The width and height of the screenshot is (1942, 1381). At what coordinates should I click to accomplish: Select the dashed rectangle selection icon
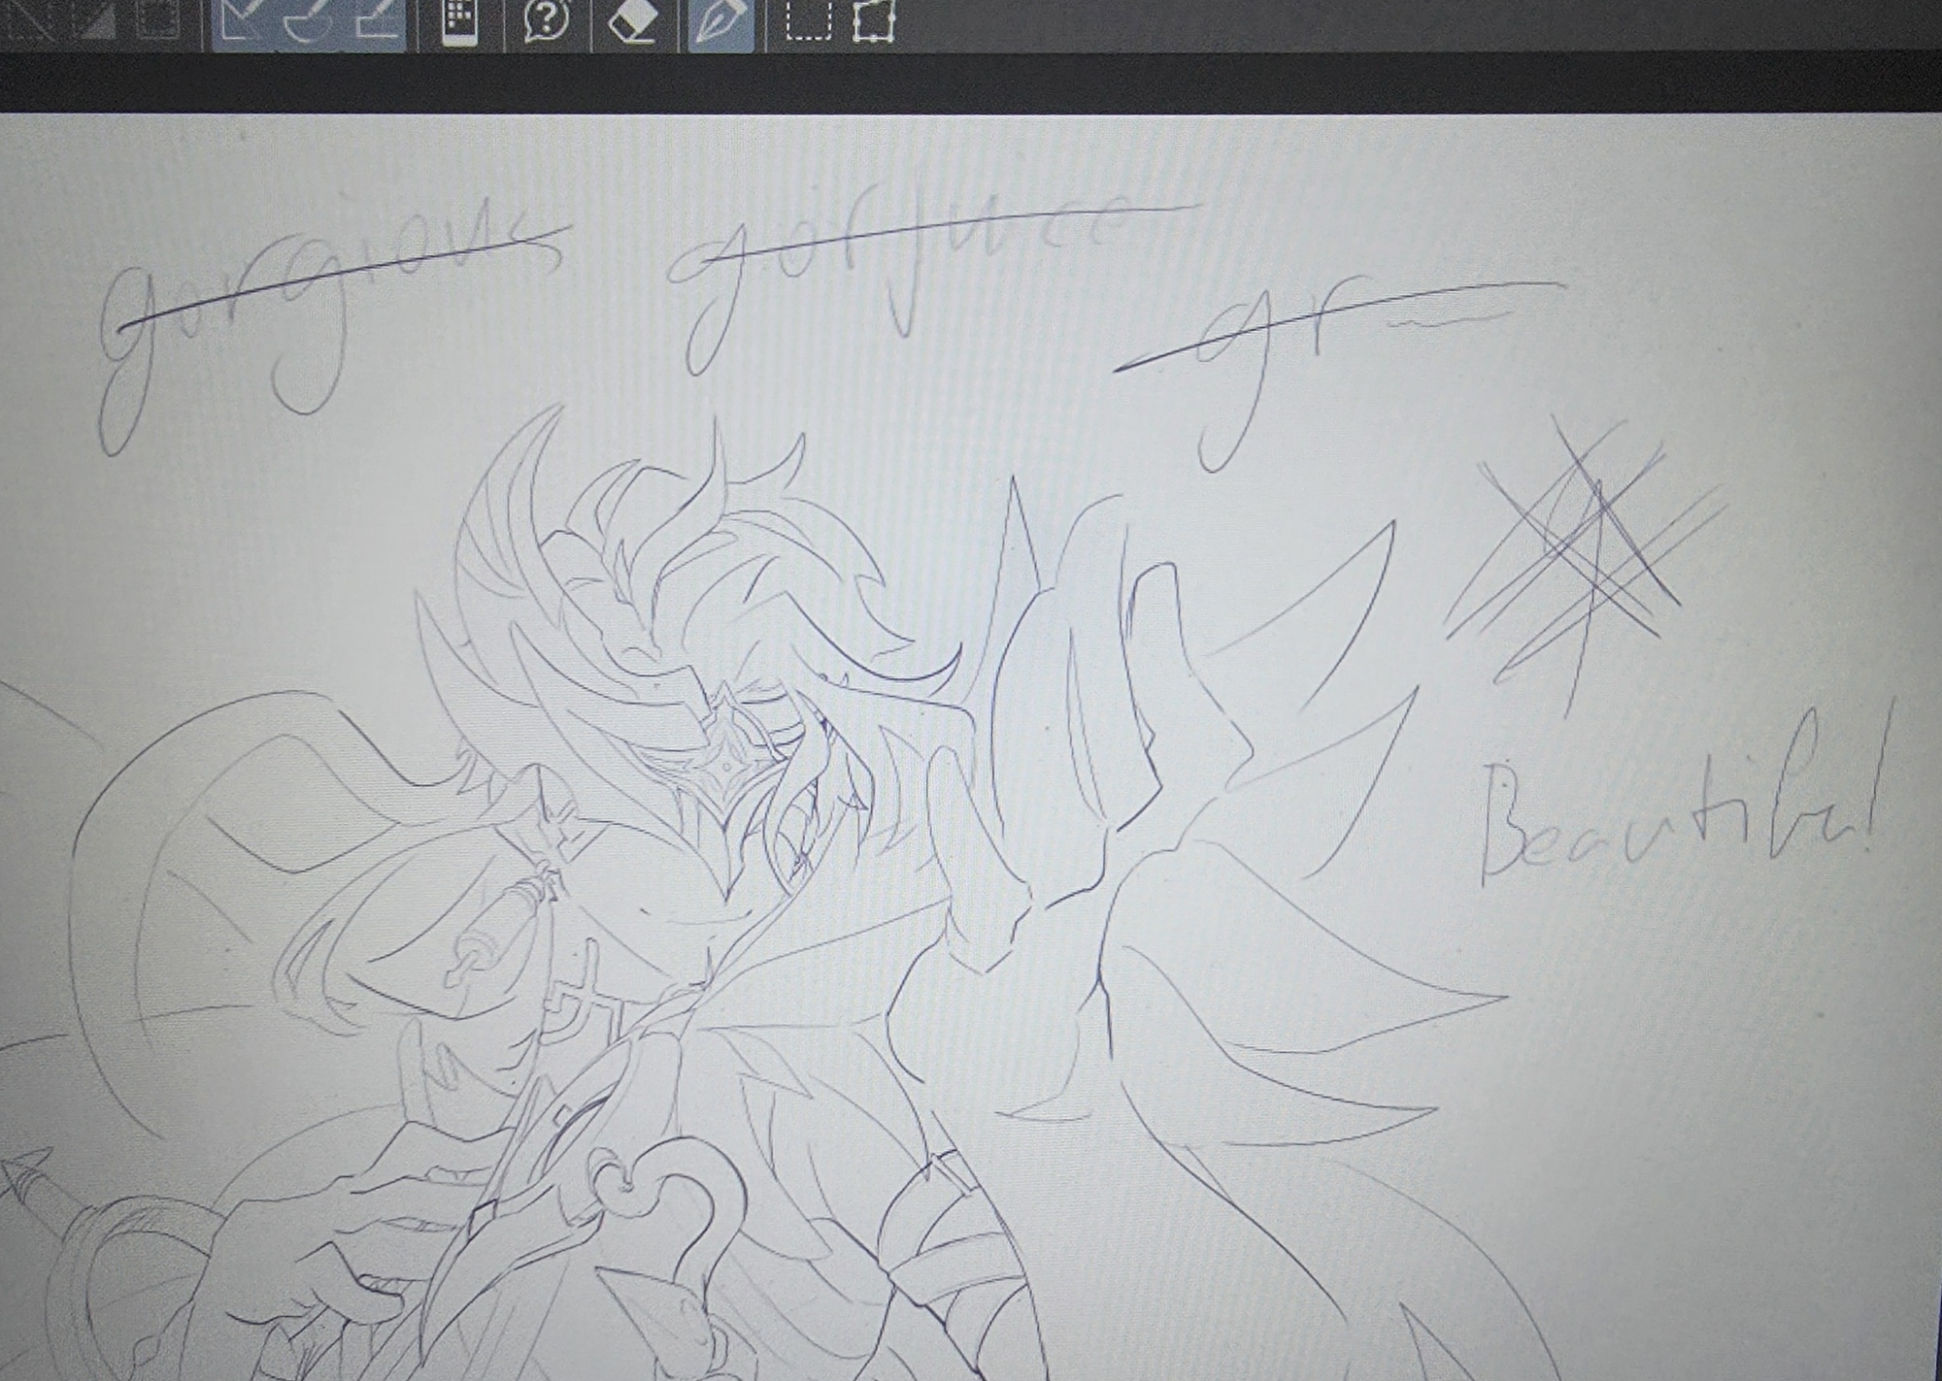click(808, 20)
